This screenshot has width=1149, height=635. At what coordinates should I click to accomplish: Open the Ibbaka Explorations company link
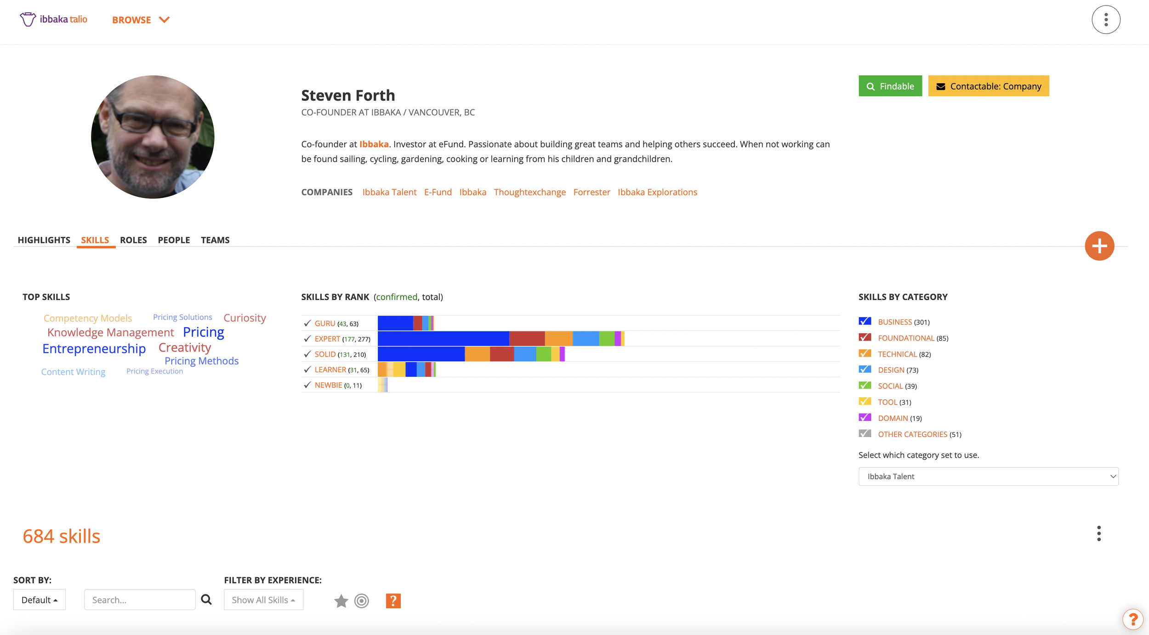657,192
